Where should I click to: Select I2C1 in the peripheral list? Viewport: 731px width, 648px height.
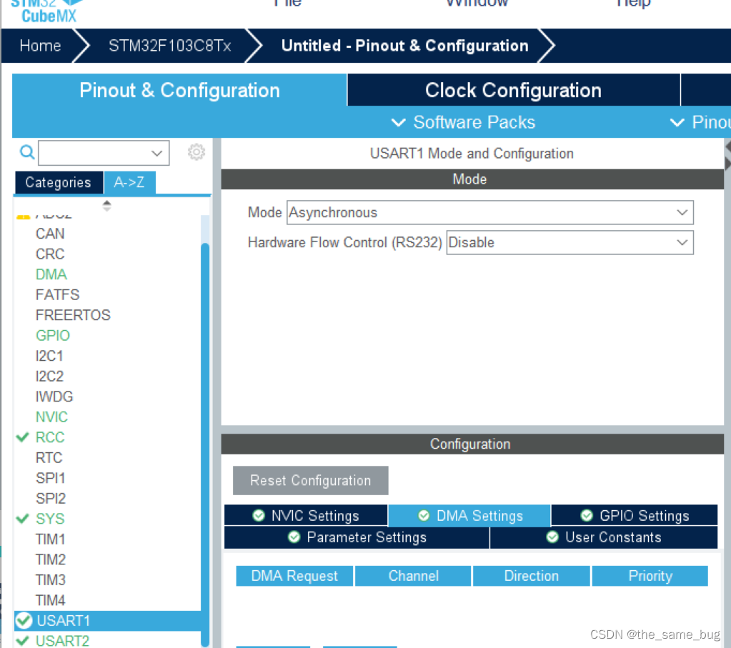(49, 356)
